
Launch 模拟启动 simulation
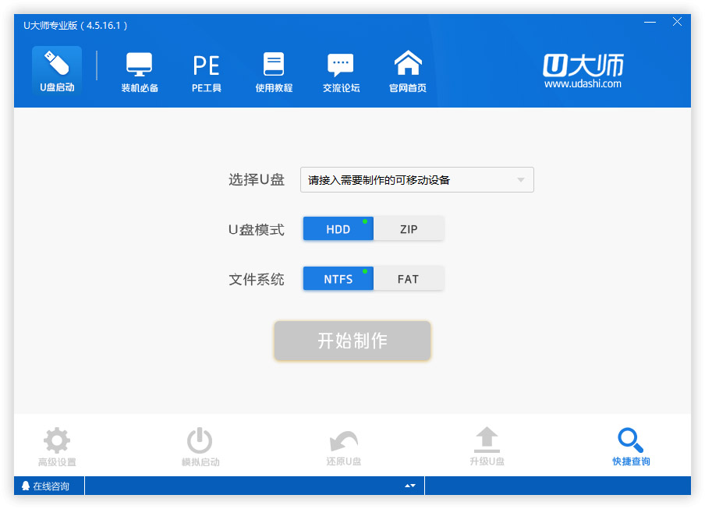click(200, 444)
